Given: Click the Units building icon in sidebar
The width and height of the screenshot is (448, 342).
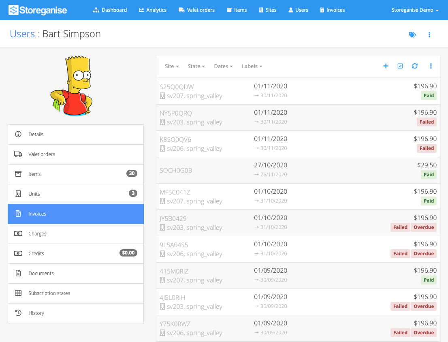Looking at the screenshot, I should click(x=18, y=194).
